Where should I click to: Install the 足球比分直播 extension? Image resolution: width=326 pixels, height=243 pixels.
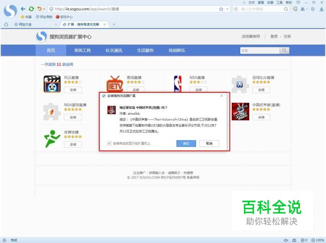261,90
